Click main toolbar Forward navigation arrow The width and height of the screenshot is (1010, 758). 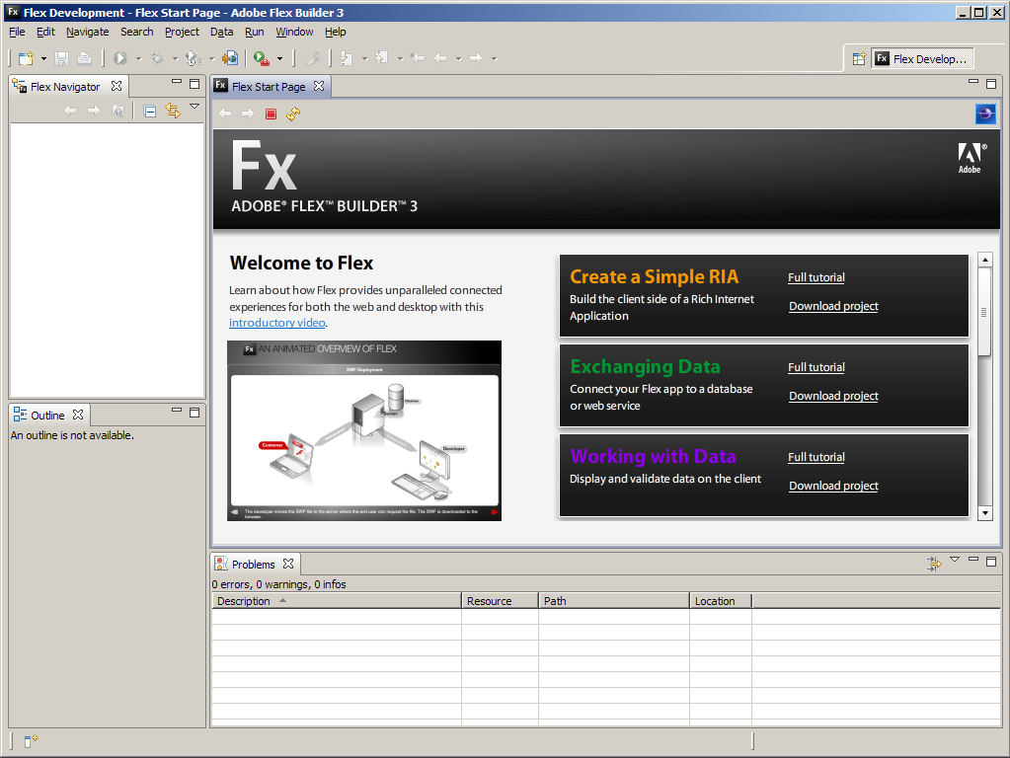tap(476, 58)
